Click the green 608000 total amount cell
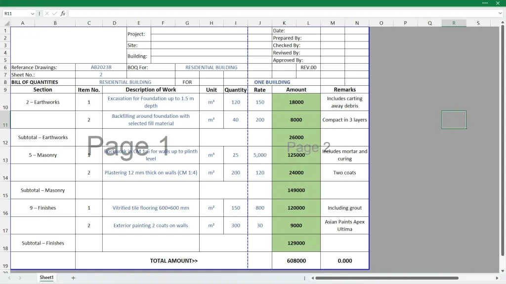The image size is (506, 284). tap(296, 261)
